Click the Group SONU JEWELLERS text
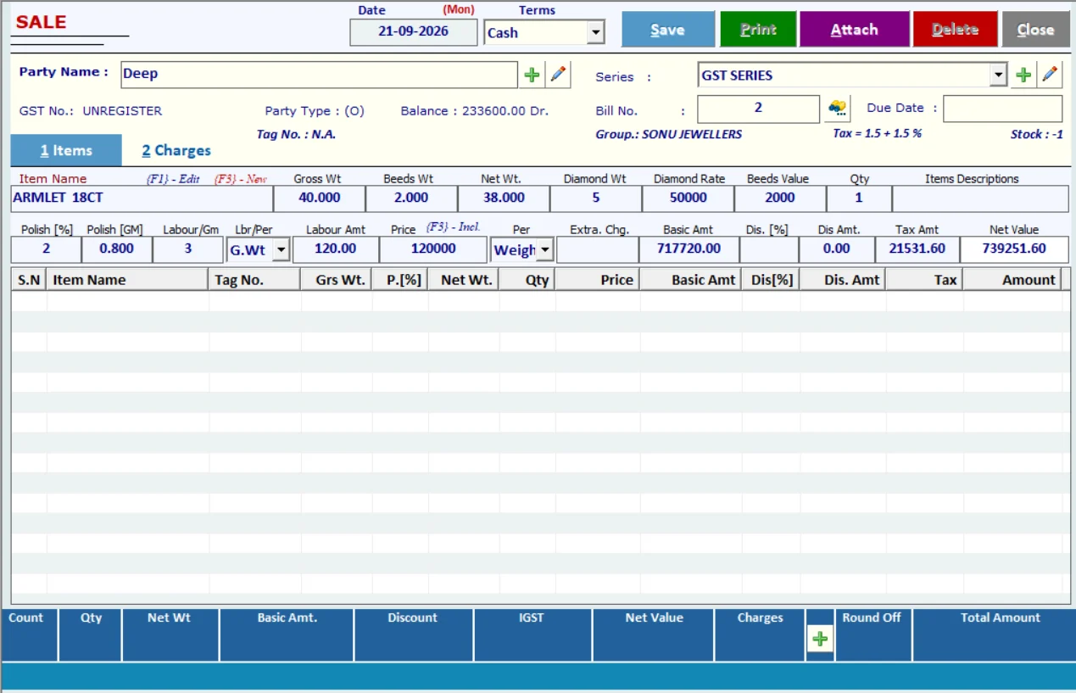Screen dimensions: 1076x693 (669, 134)
